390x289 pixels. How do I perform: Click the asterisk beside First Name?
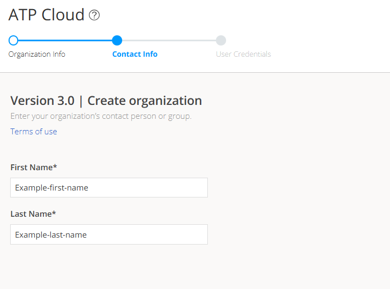(x=55, y=167)
